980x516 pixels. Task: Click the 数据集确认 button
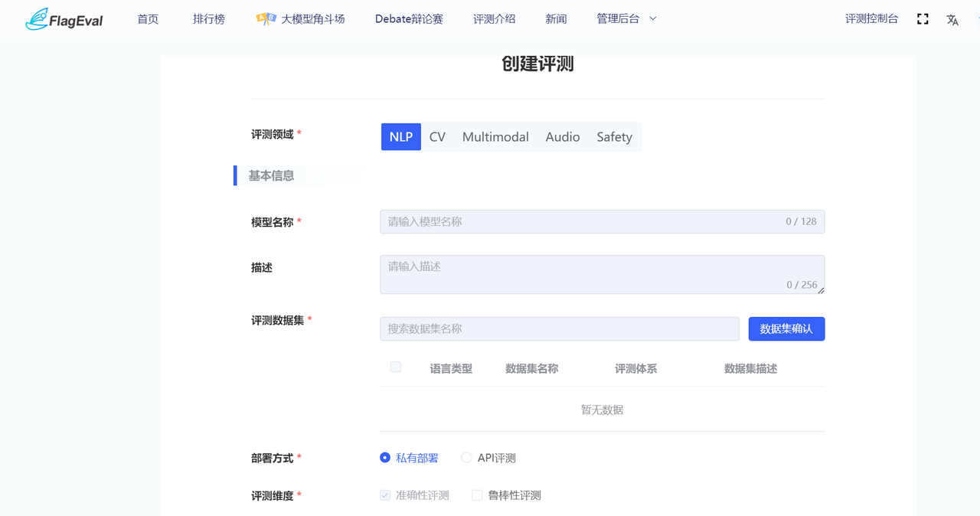coord(786,329)
